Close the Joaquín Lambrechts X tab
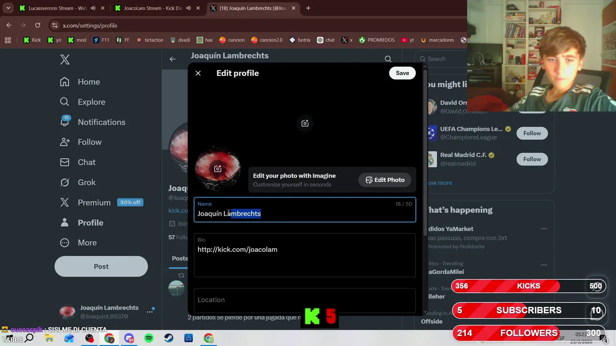This screenshot has height=346, width=616. click(x=294, y=8)
